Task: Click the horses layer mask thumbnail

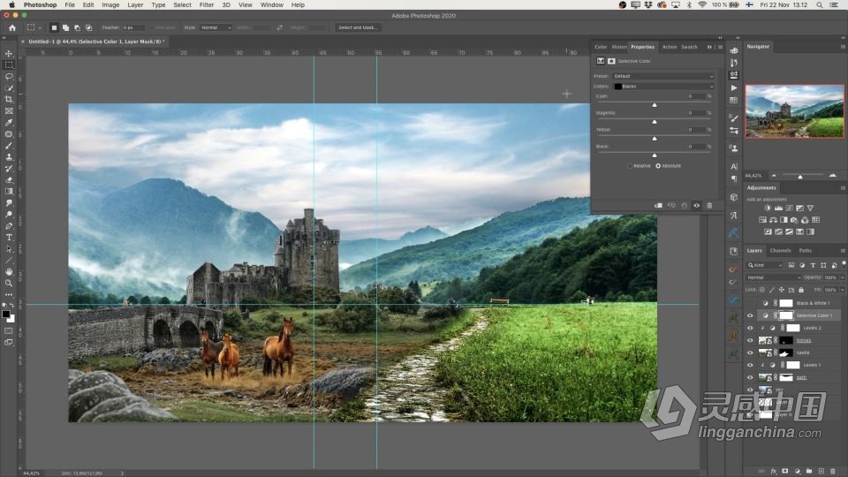Action: click(x=786, y=340)
